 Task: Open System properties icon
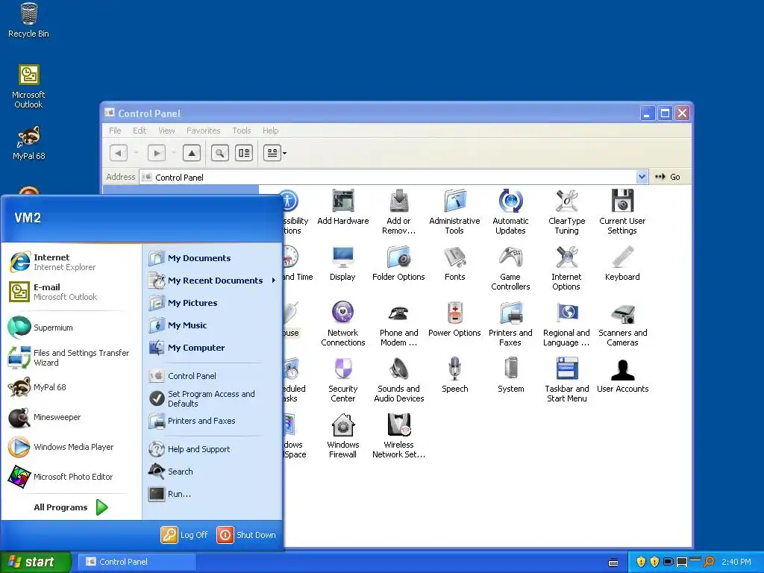tap(510, 375)
